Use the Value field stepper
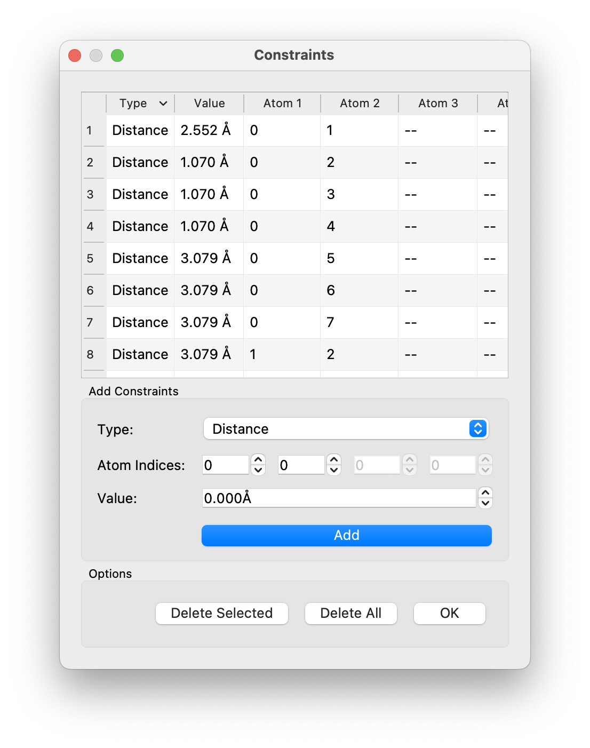Viewport: 590px width, 748px height. point(485,498)
